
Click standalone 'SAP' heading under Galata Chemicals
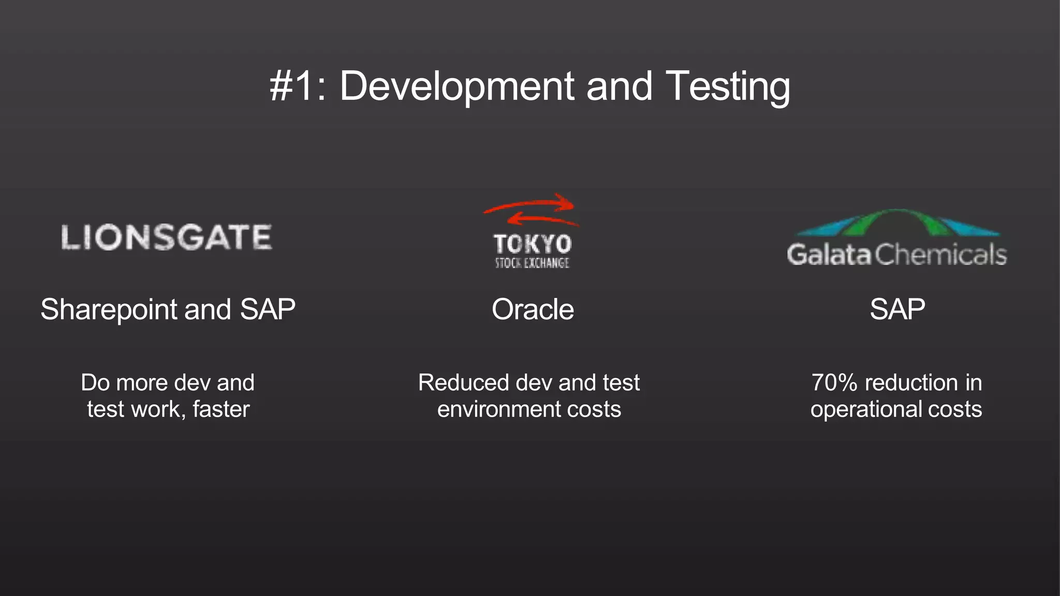(897, 309)
